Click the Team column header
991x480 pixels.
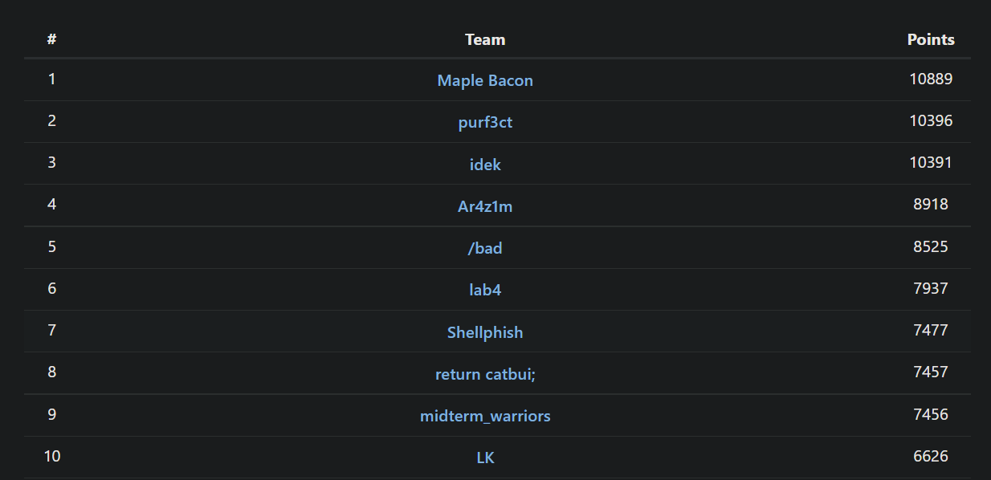pyautogui.click(x=485, y=39)
